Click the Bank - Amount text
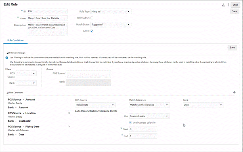The height and width of the screenshot is (152, 243). 18,108
